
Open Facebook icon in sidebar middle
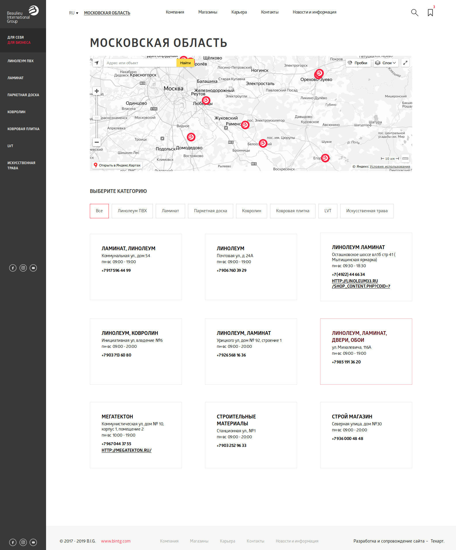(13, 268)
